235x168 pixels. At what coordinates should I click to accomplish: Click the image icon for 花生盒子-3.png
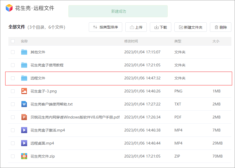tap(24, 91)
